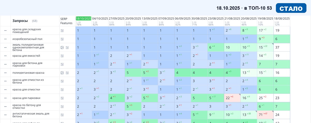Select the 13/09/2025 date column header
311x123 pixels.
[x=150, y=18]
